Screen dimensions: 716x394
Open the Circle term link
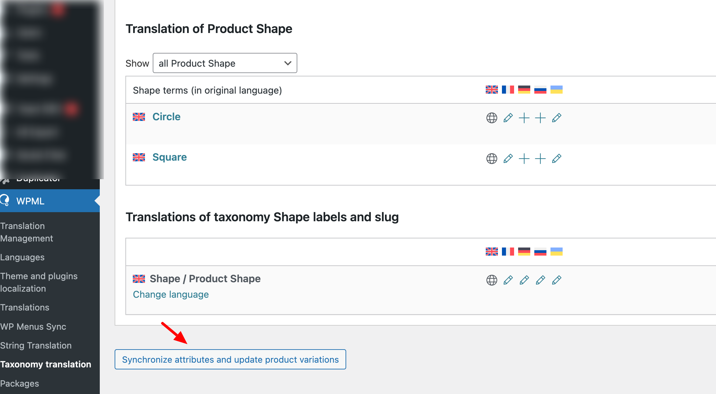tap(166, 117)
